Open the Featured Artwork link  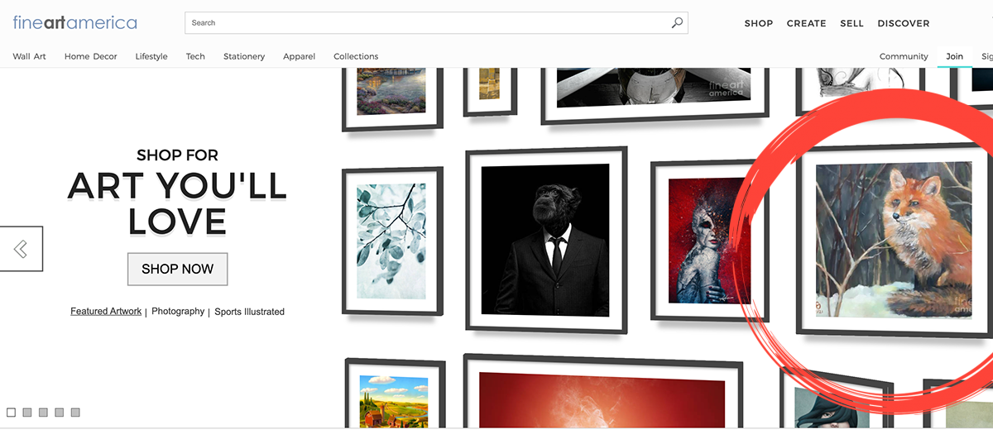click(x=106, y=312)
